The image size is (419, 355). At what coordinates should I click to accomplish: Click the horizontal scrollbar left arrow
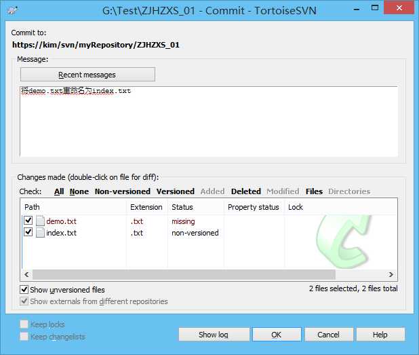tap(26, 274)
